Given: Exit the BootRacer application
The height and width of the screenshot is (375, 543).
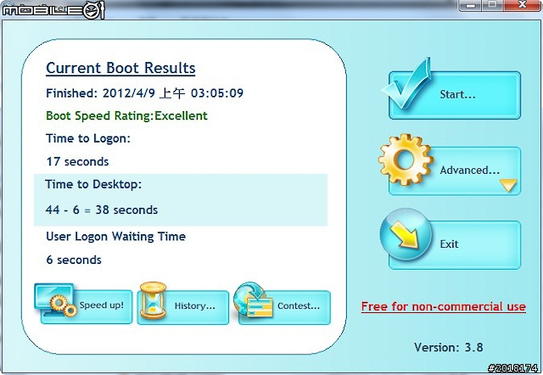Looking at the screenshot, I should [455, 245].
